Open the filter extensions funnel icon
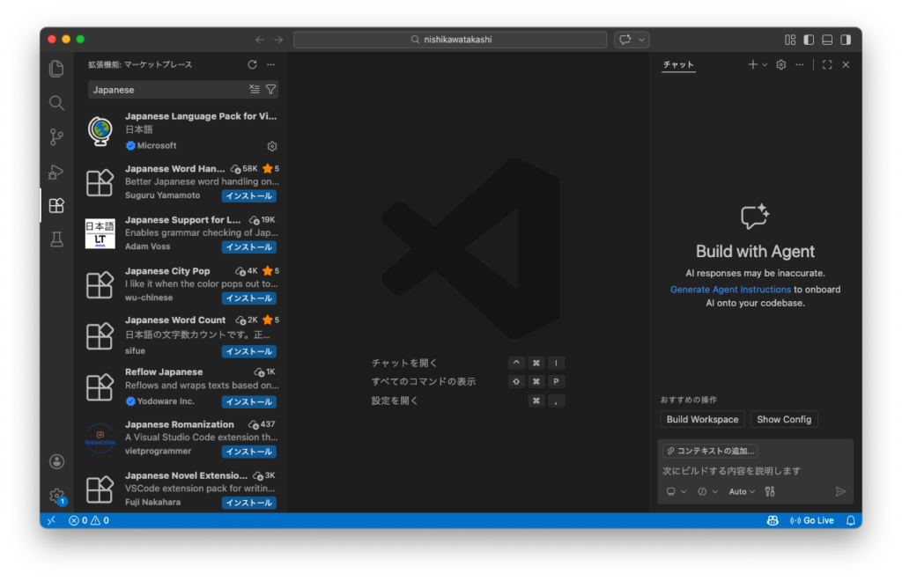This screenshot has height=581, width=902. point(270,90)
